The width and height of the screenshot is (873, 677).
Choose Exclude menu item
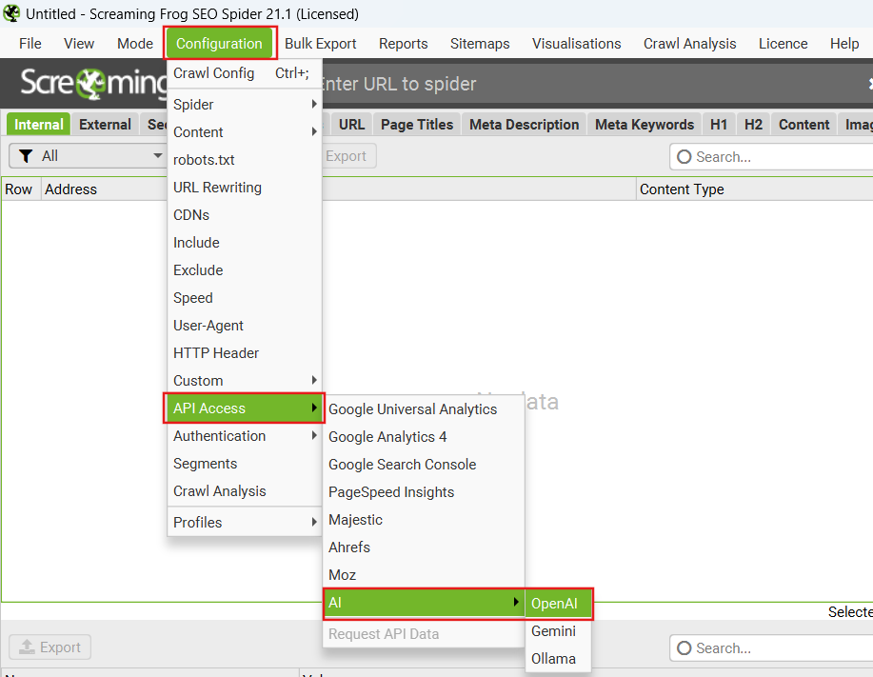[245, 270]
